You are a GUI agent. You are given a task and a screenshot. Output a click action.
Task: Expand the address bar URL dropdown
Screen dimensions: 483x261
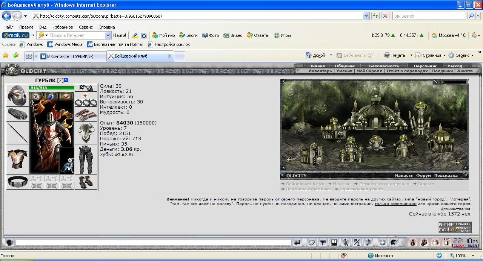point(366,16)
